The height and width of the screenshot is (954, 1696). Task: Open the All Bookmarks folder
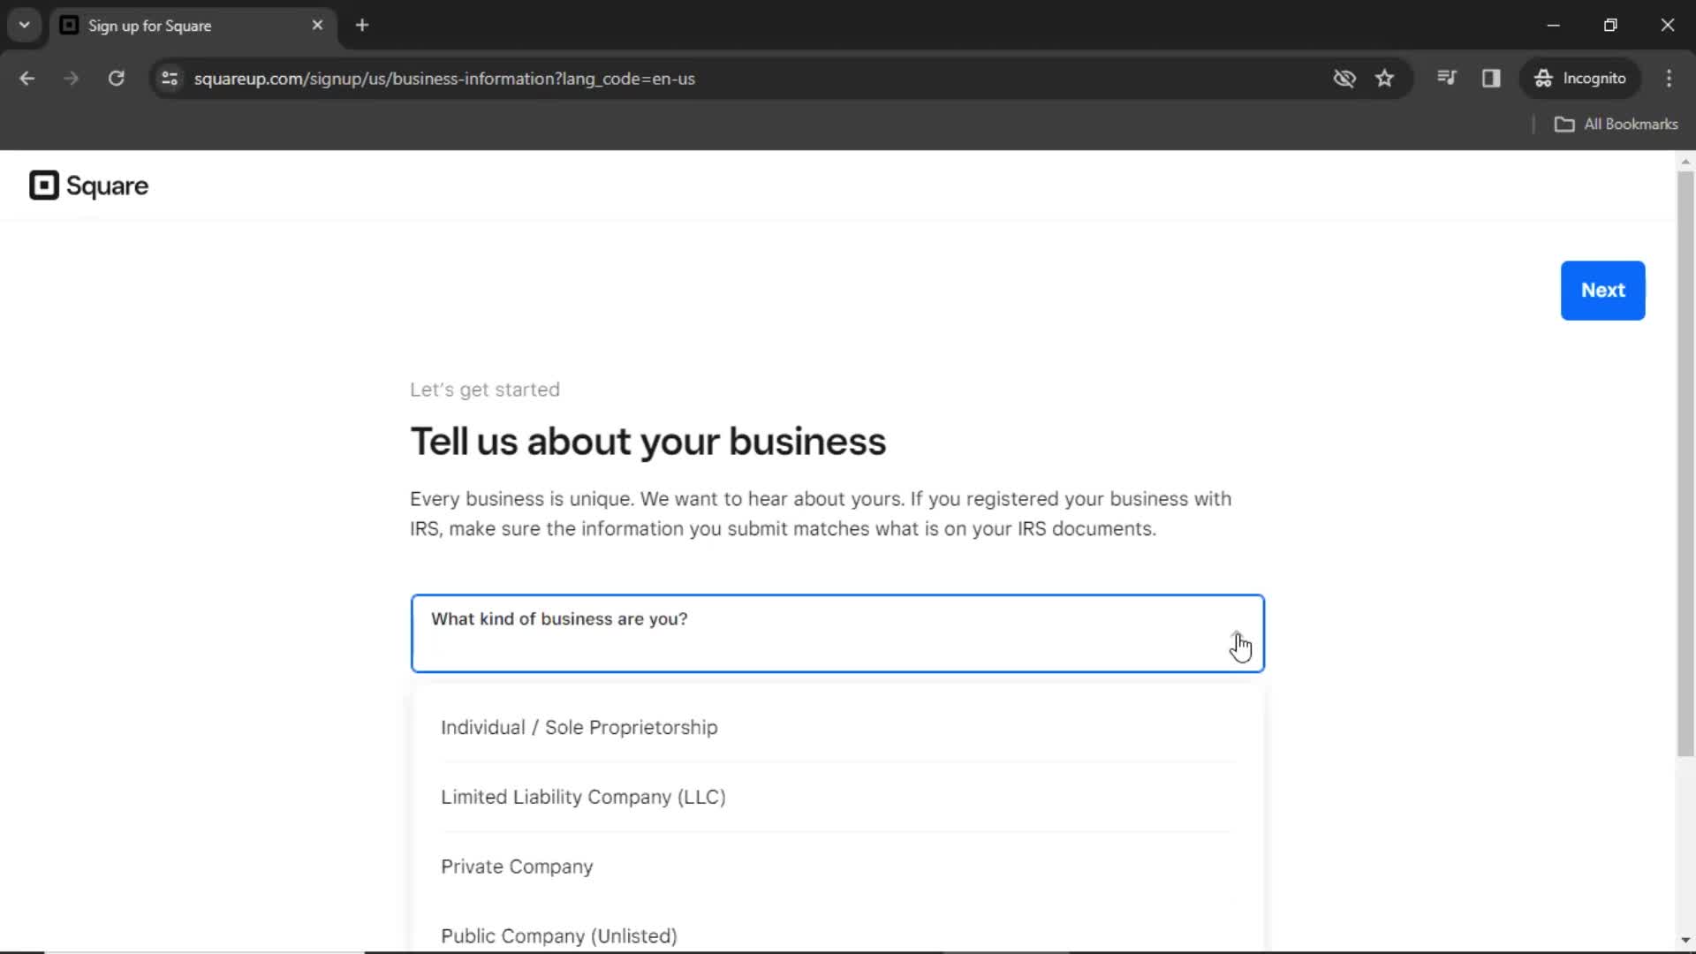coord(1616,125)
